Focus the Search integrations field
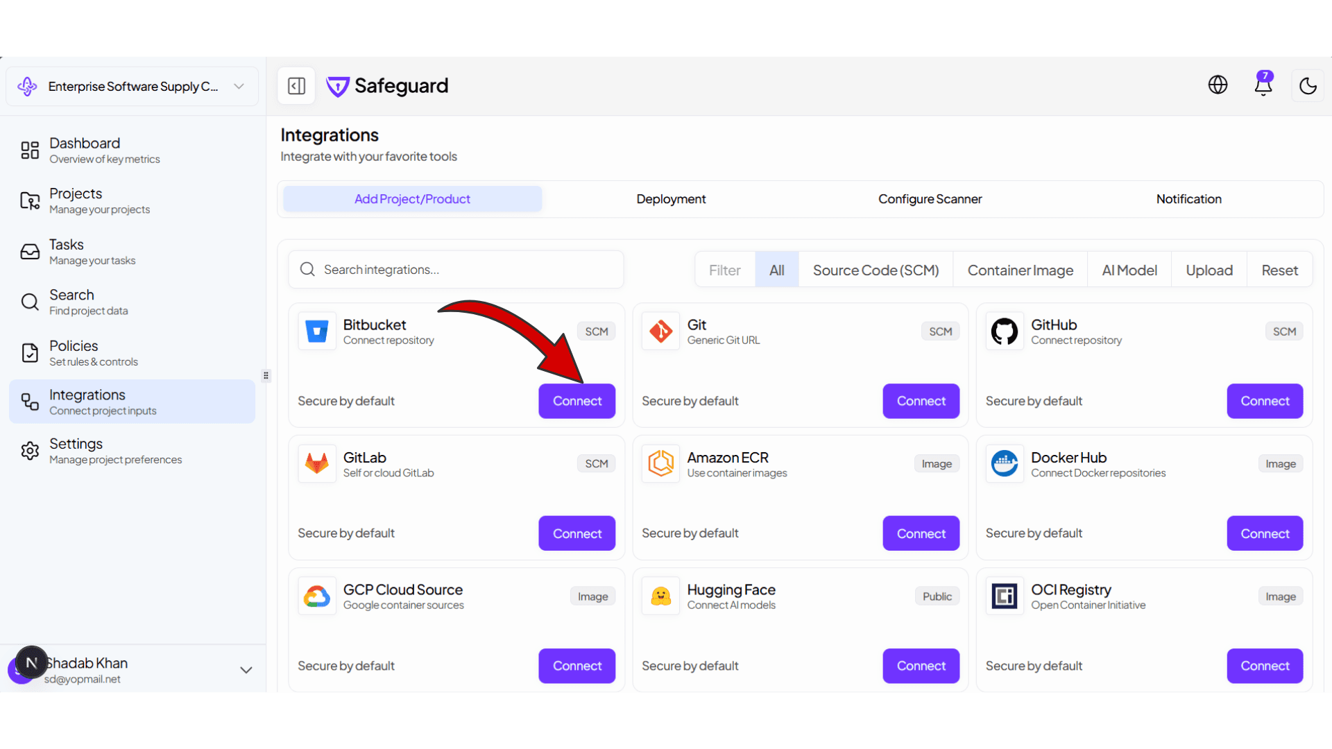The height and width of the screenshot is (749, 1332). click(x=456, y=270)
